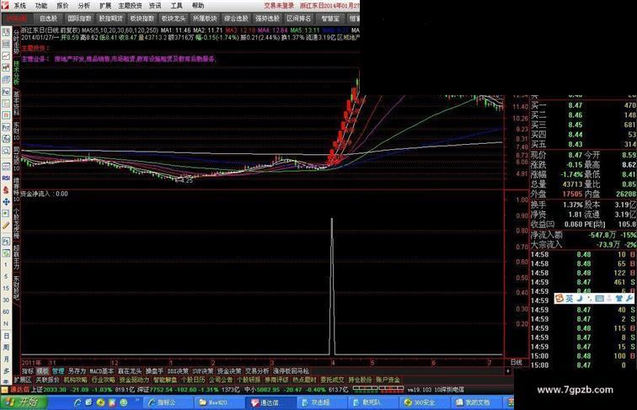Select the 模板 tab below chart

(43, 371)
